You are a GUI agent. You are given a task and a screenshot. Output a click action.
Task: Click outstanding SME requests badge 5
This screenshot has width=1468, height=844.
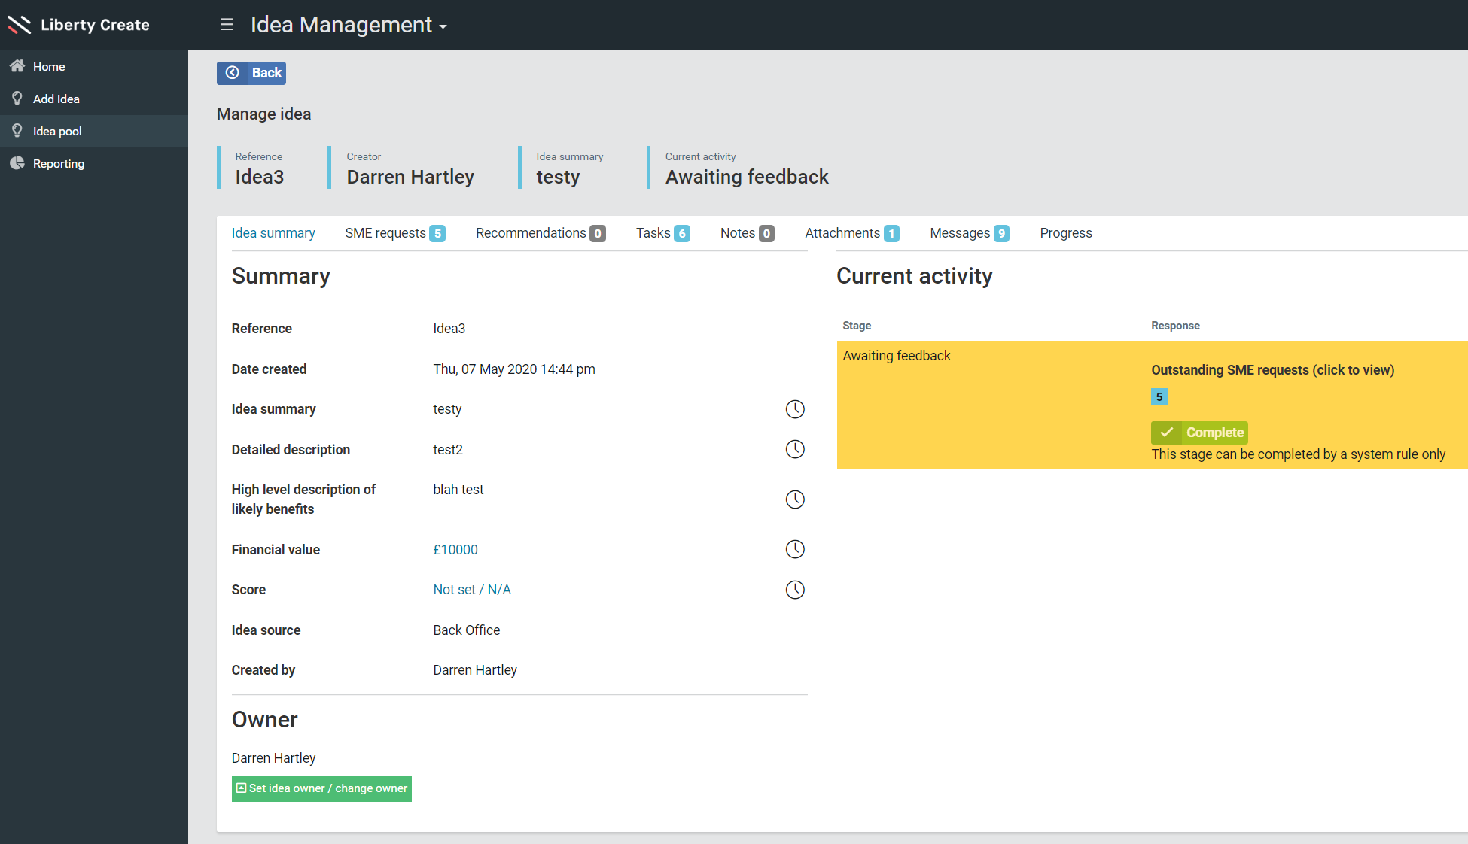tap(1159, 397)
